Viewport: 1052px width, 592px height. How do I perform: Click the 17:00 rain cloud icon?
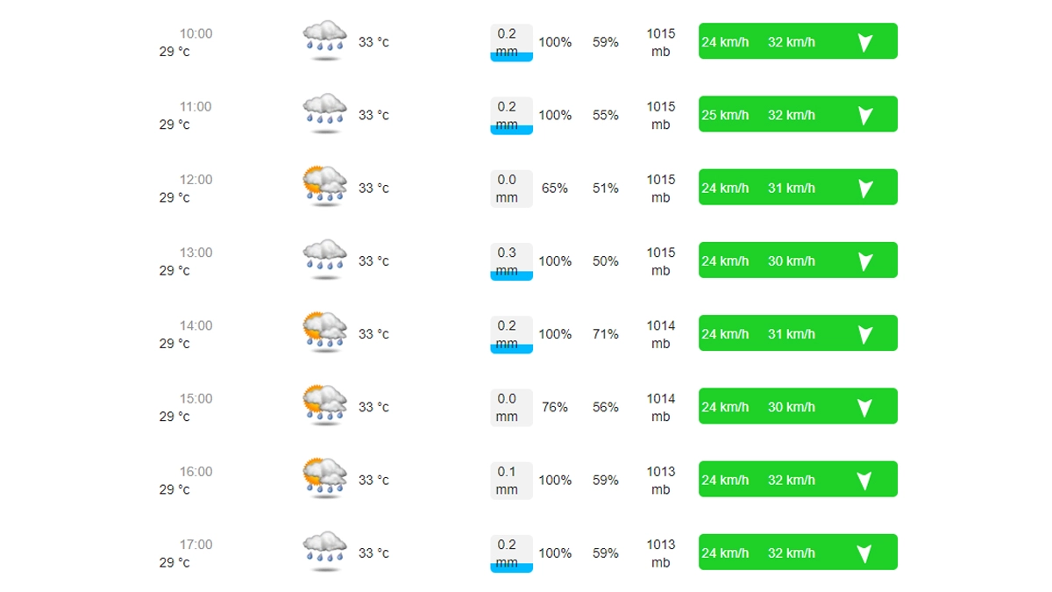pos(324,550)
